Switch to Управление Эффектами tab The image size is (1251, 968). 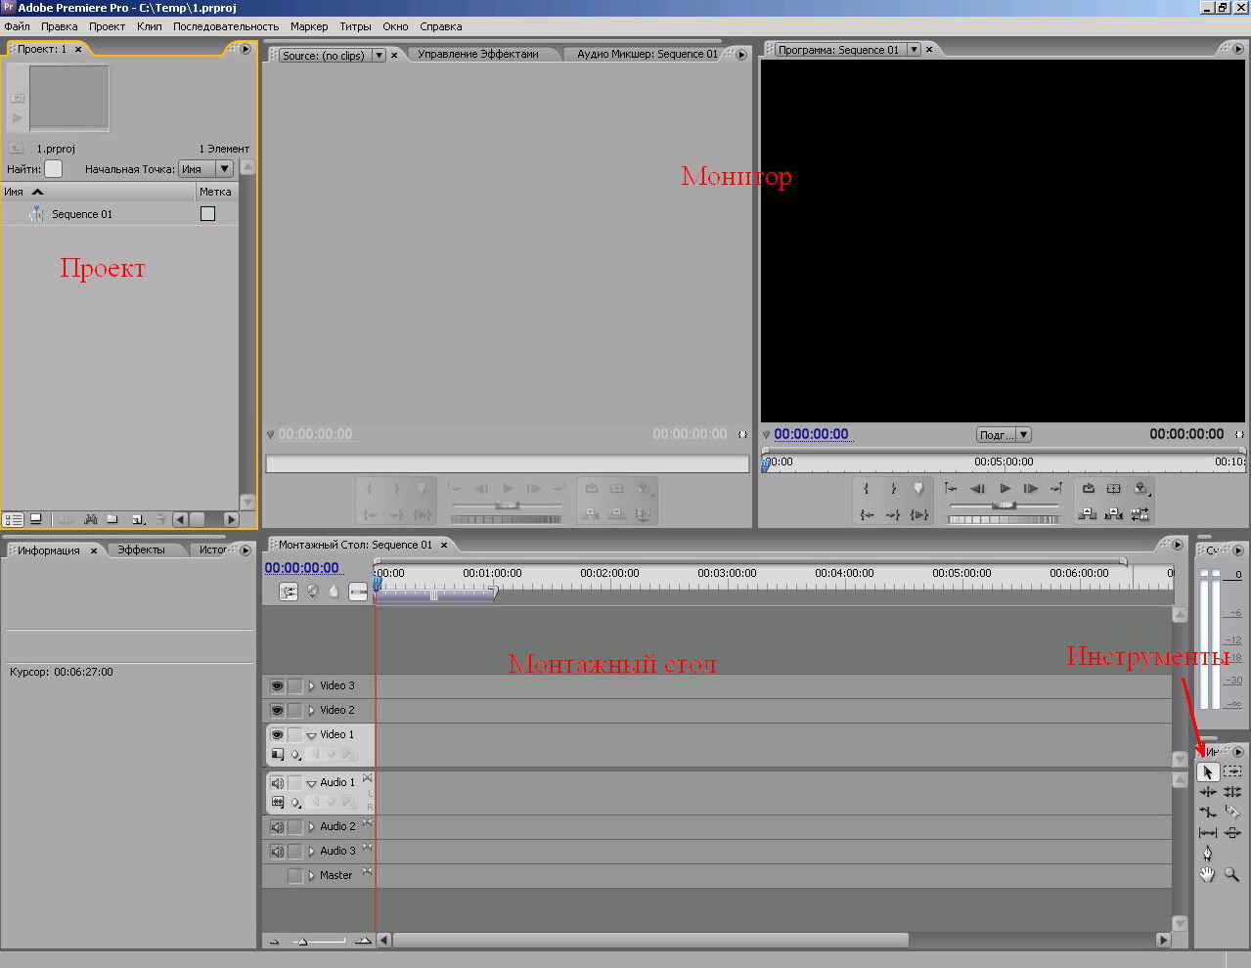pos(478,54)
